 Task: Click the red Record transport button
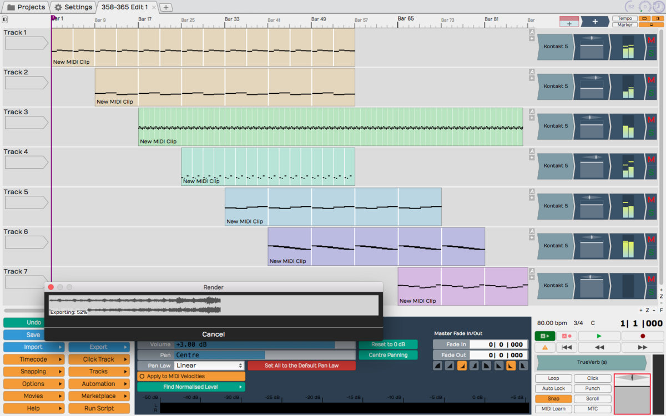click(643, 336)
